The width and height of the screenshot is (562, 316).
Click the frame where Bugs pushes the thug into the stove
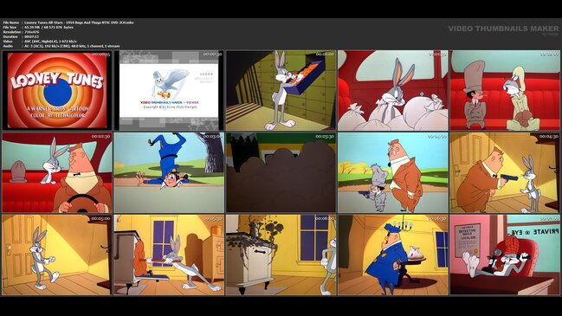coord(169,255)
